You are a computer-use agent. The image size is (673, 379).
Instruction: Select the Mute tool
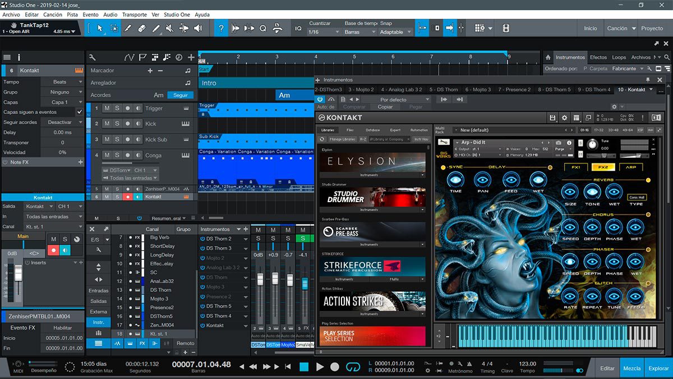tap(169, 28)
